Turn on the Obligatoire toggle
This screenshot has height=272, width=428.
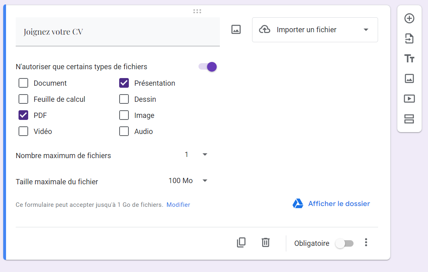[344, 243]
